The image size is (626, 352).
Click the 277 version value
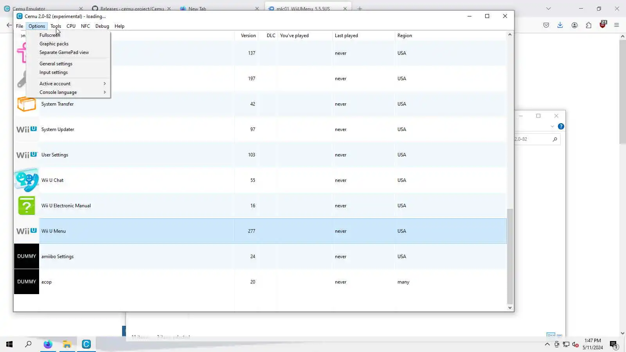coord(252,231)
